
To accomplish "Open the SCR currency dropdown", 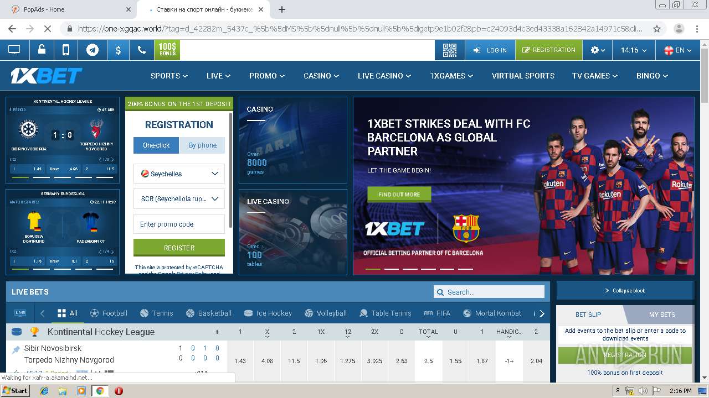I will tap(179, 199).
